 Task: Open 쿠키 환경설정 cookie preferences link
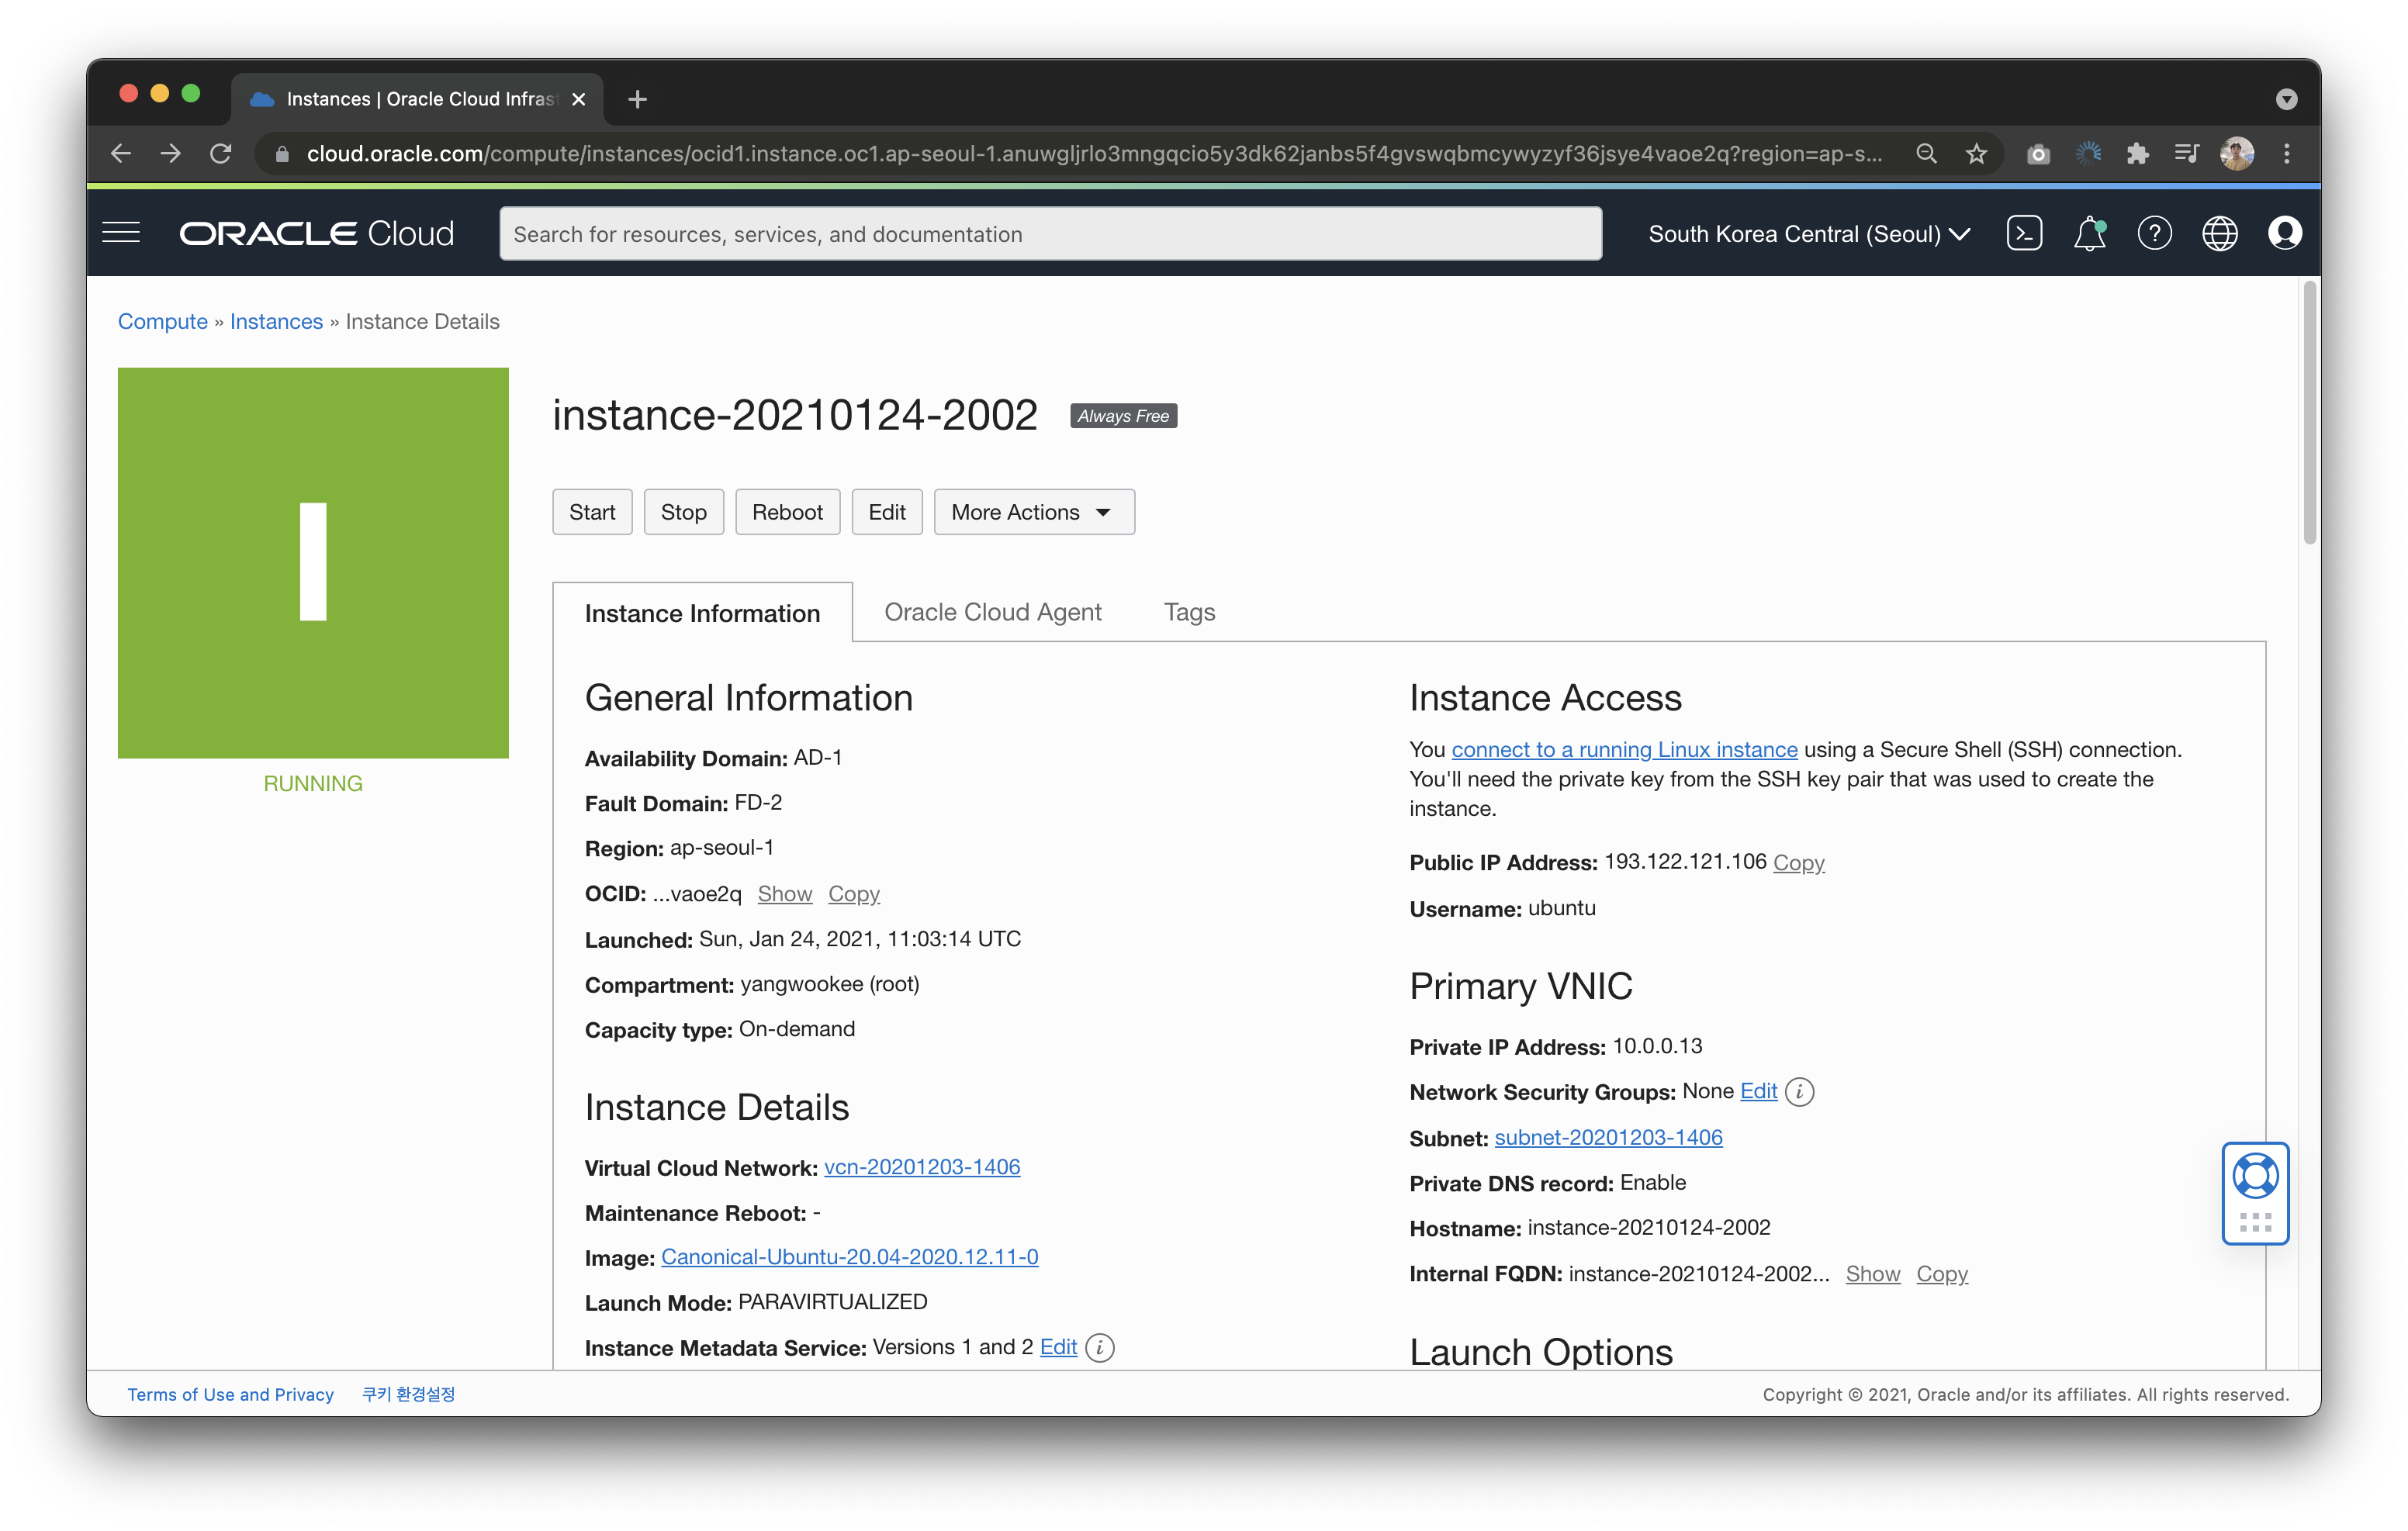408,1394
